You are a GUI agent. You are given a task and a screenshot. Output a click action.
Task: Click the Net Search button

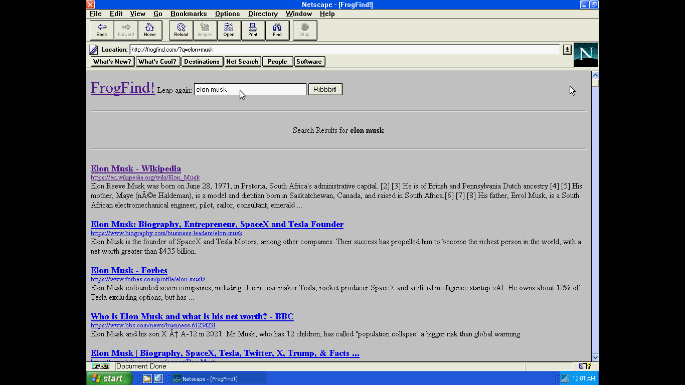click(x=242, y=62)
